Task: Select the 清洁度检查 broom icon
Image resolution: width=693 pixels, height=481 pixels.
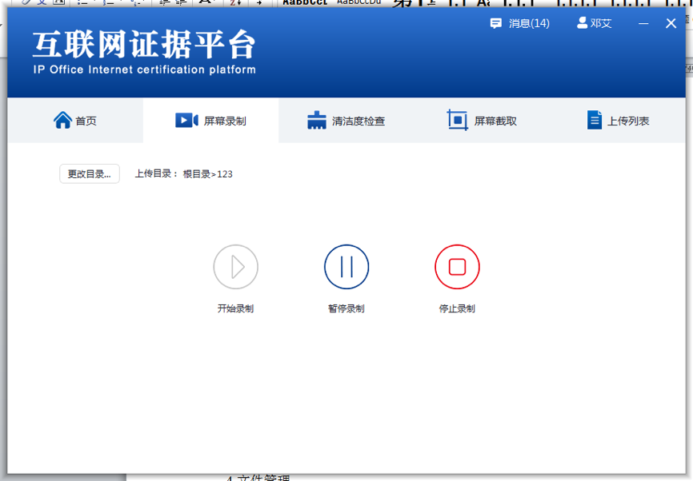Action: click(x=317, y=121)
